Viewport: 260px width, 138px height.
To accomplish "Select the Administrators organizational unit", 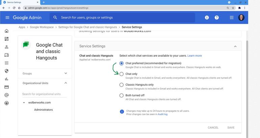I will 44,110.
